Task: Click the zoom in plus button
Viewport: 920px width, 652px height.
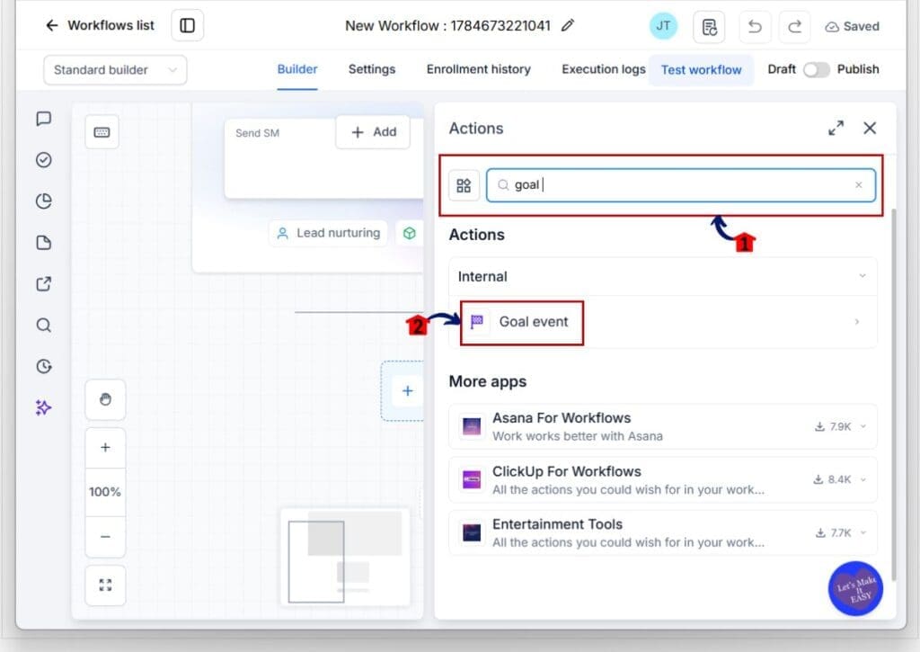Action: point(105,448)
